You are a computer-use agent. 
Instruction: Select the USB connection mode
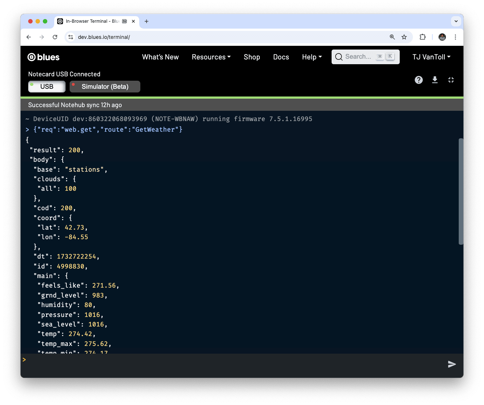pos(47,87)
